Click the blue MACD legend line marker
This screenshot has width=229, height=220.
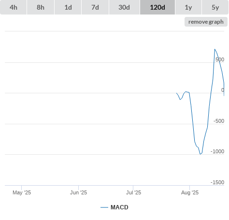point(104,207)
